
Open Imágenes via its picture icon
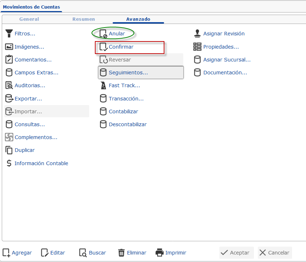9,47
